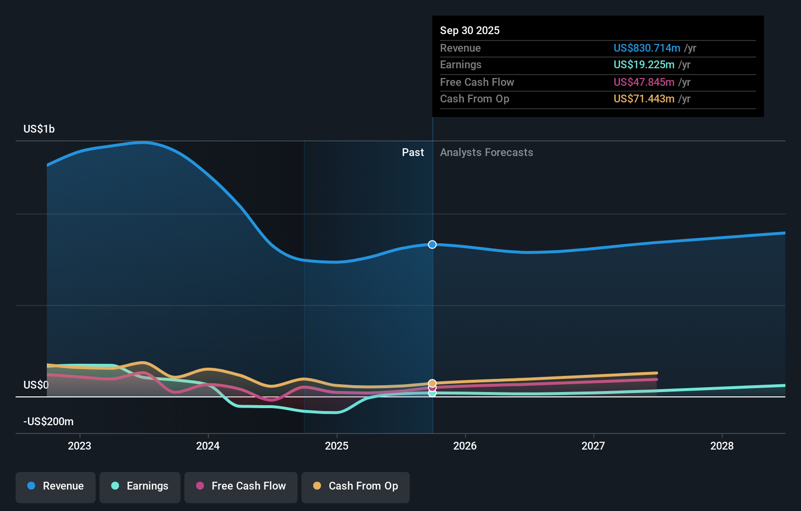This screenshot has height=511, width=801.
Task: Select the Past section label
Action: (413, 152)
